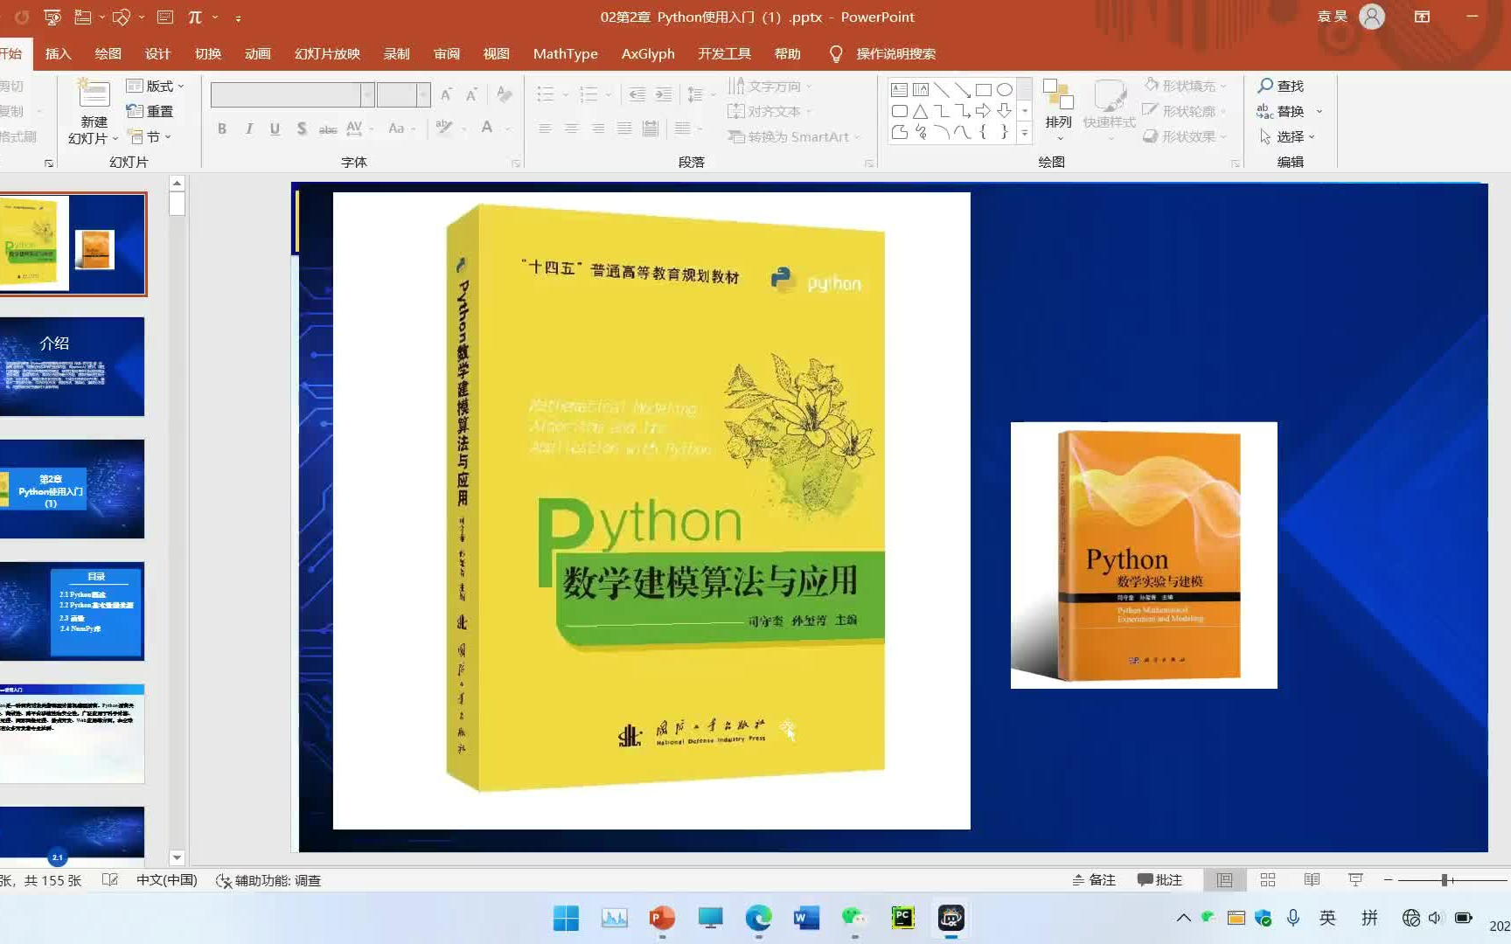Viewport: 1511px width, 944px height.
Task: Open the font name dropdown arrow
Action: pyautogui.click(x=368, y=94)
